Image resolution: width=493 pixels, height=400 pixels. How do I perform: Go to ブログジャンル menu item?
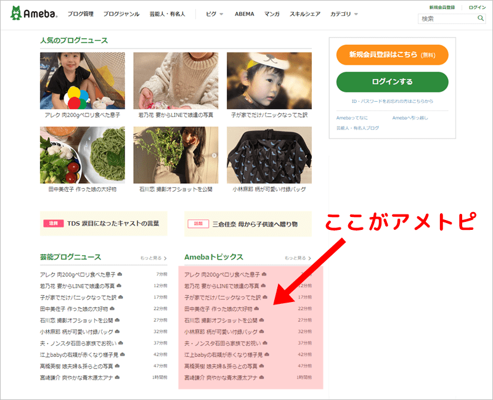coord(121,14)
